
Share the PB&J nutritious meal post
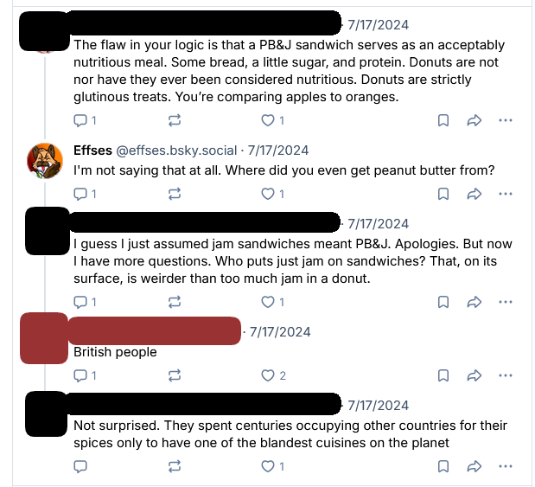click(x=474, y=120)
